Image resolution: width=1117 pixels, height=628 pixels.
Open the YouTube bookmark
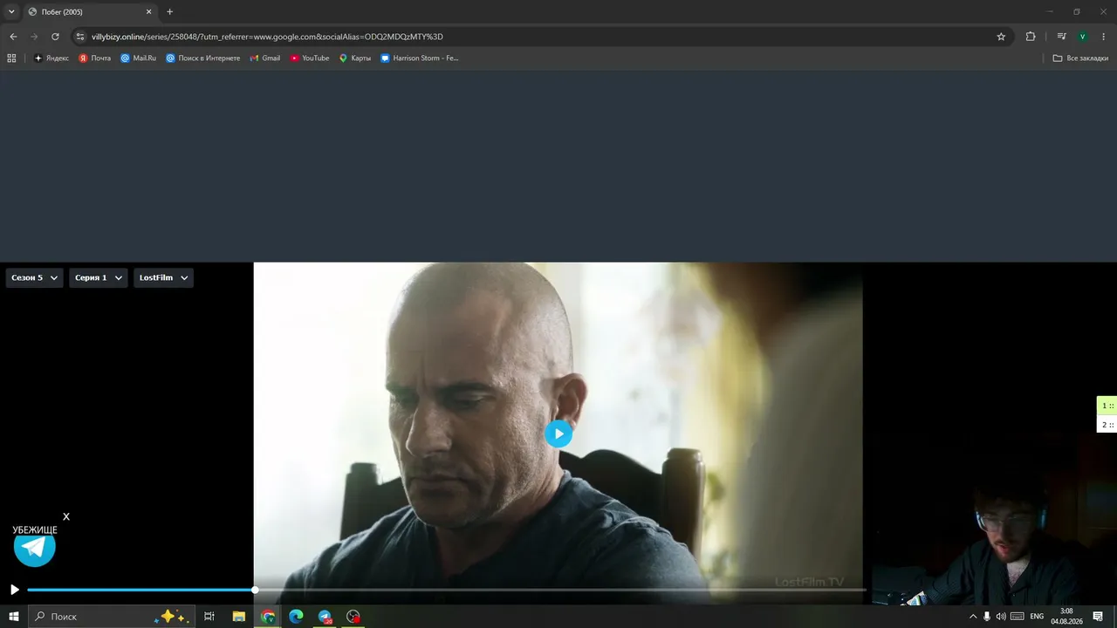(310, 58)
